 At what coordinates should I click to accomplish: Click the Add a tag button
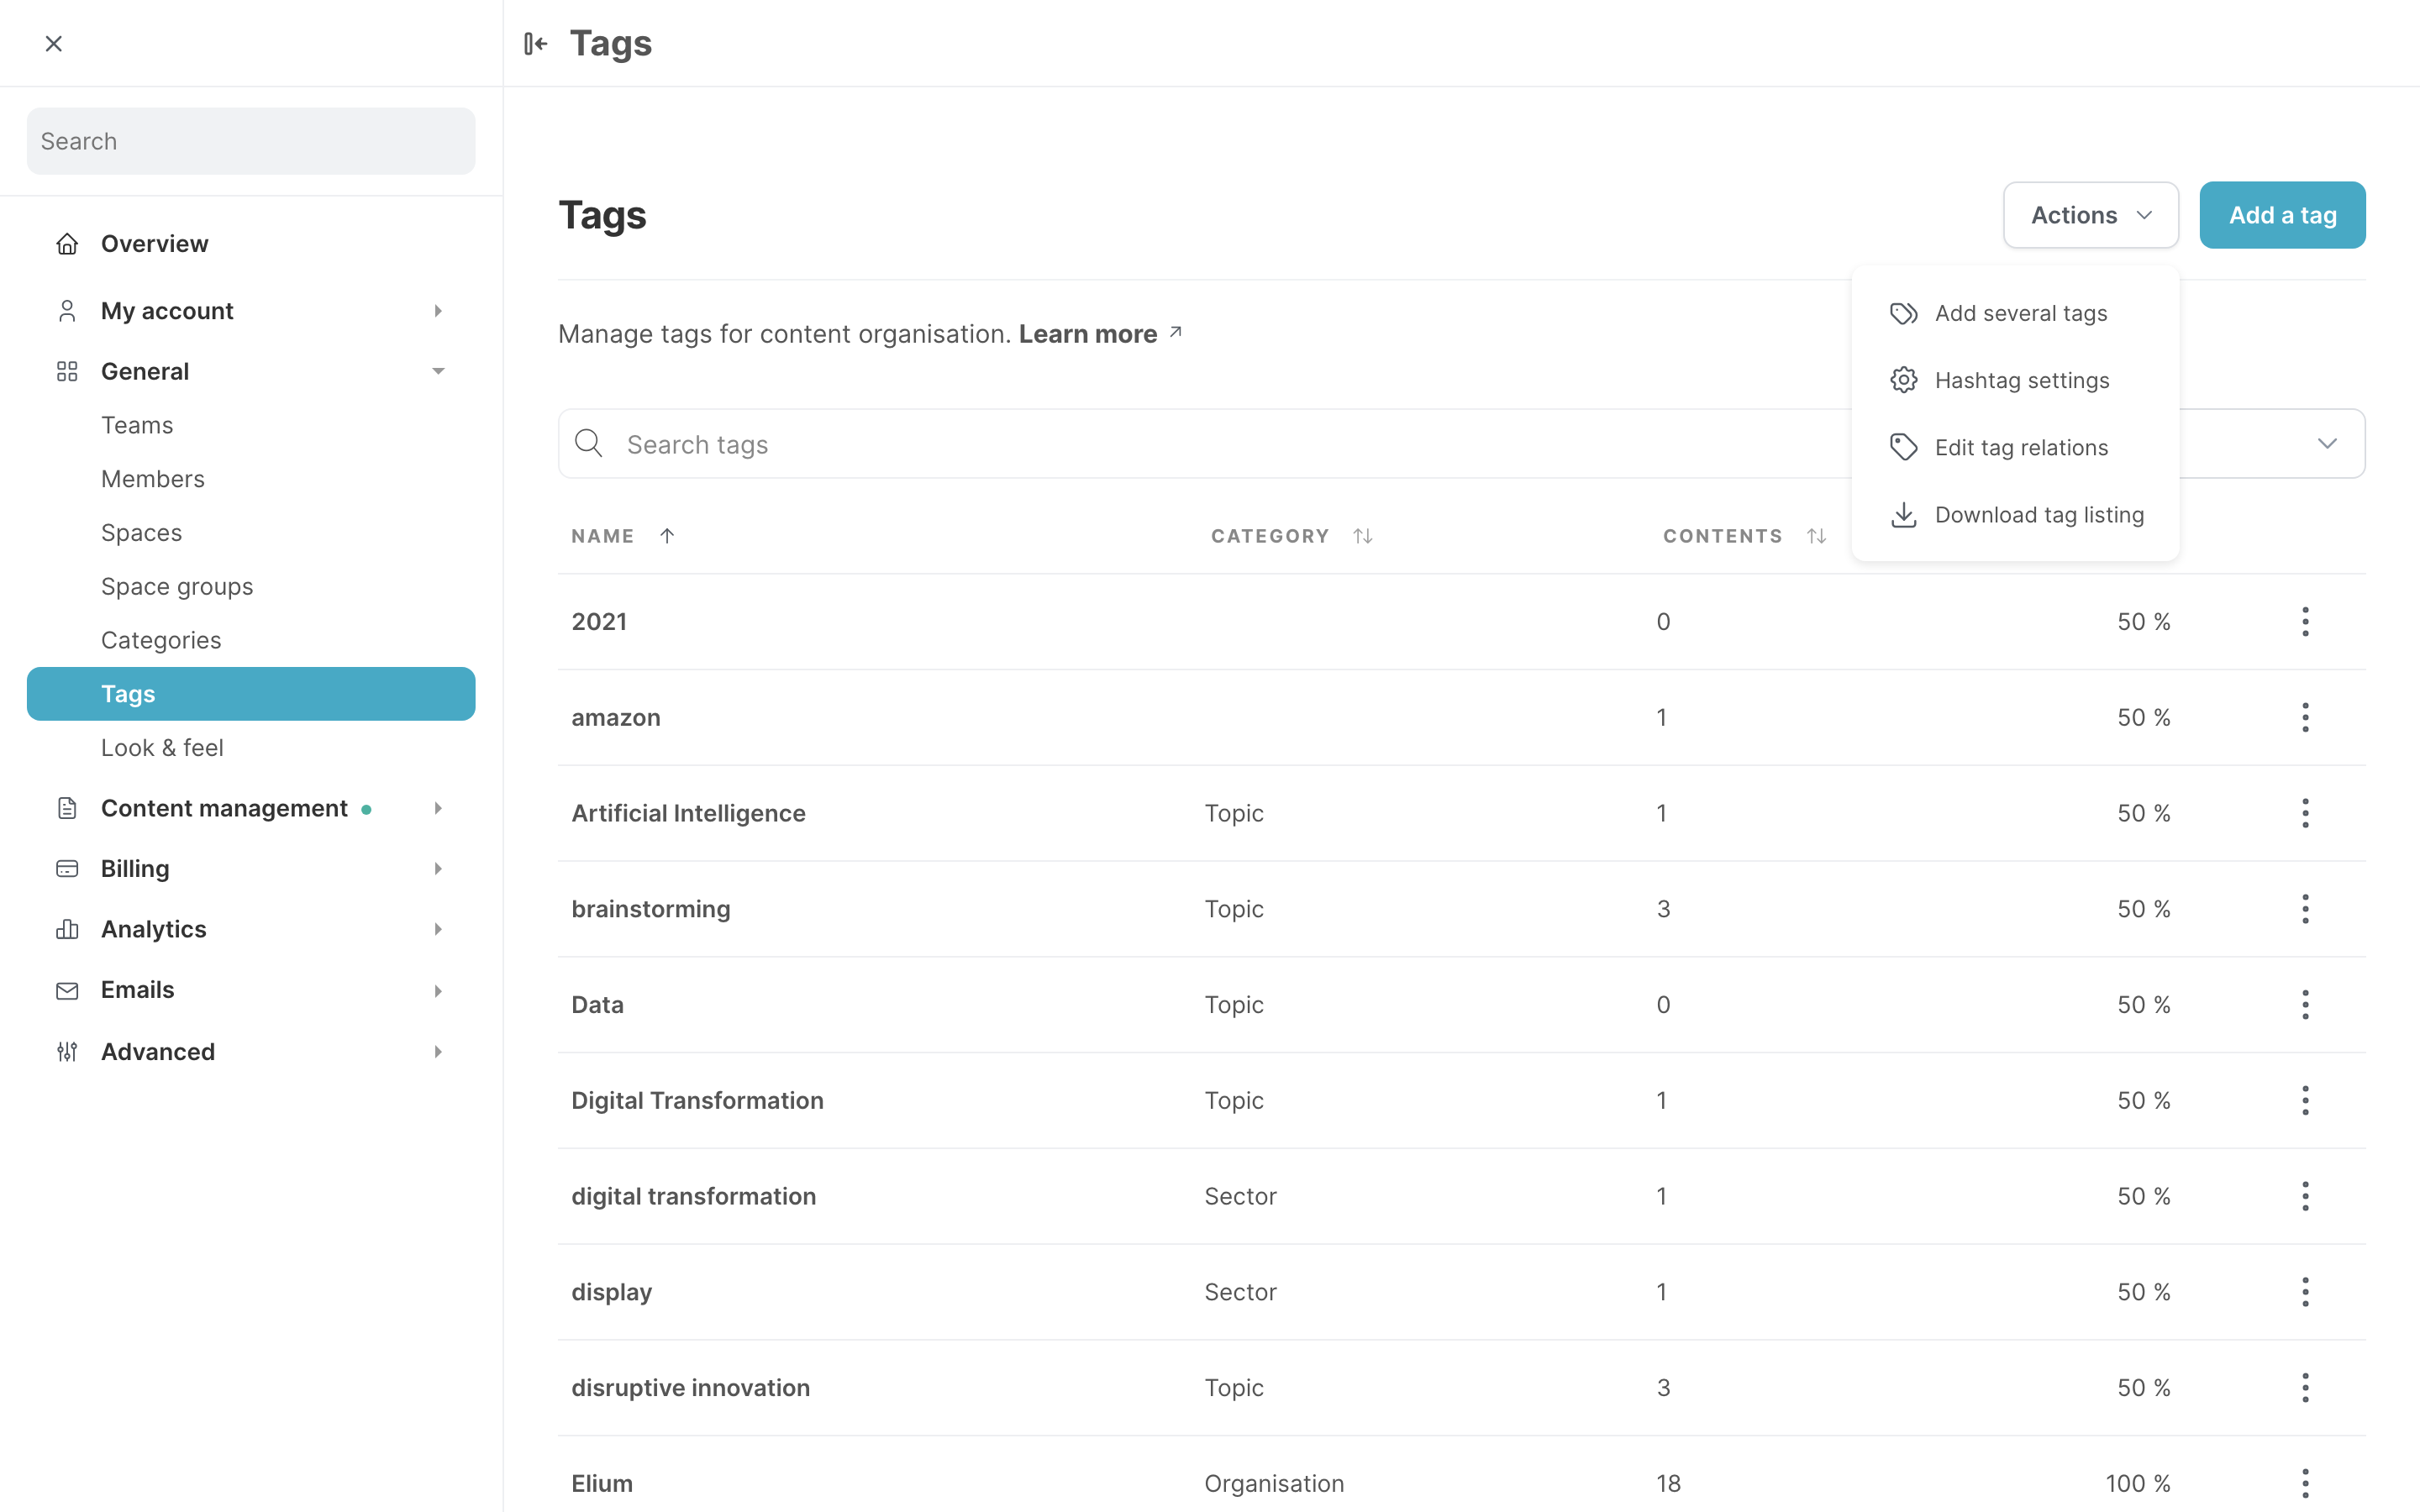pos(2282,215)
